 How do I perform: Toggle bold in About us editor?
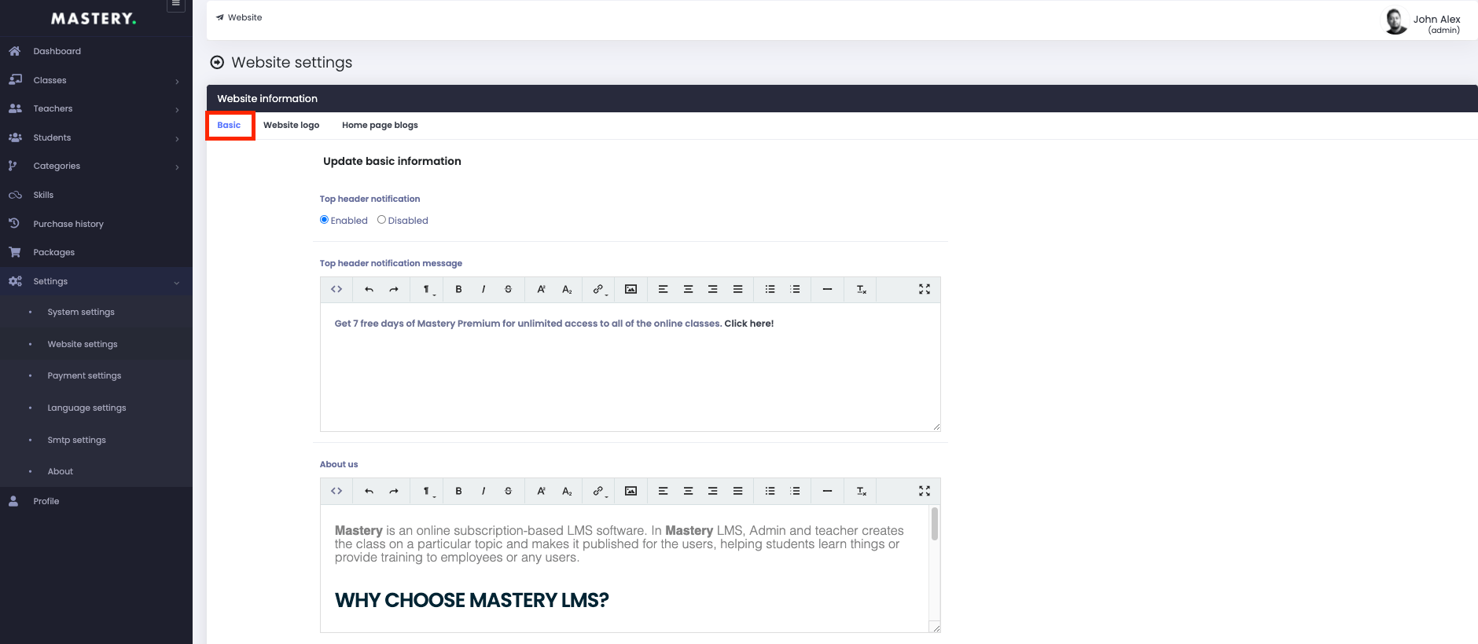(458, 491)
